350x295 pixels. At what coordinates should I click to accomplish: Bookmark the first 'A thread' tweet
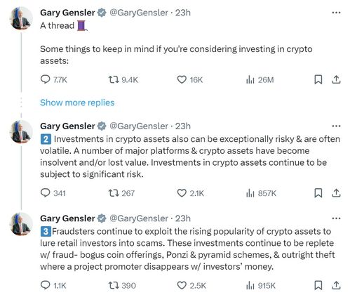pyautogui.click(x=318, y=79)
